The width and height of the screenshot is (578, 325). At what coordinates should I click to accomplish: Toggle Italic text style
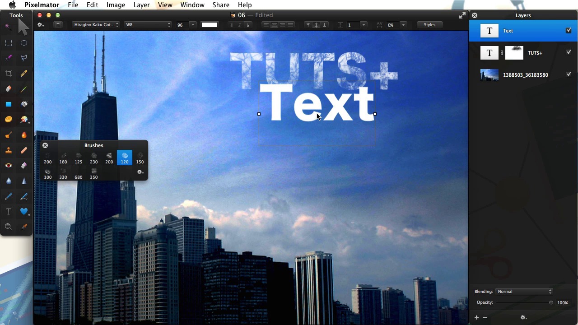(240, 25)
